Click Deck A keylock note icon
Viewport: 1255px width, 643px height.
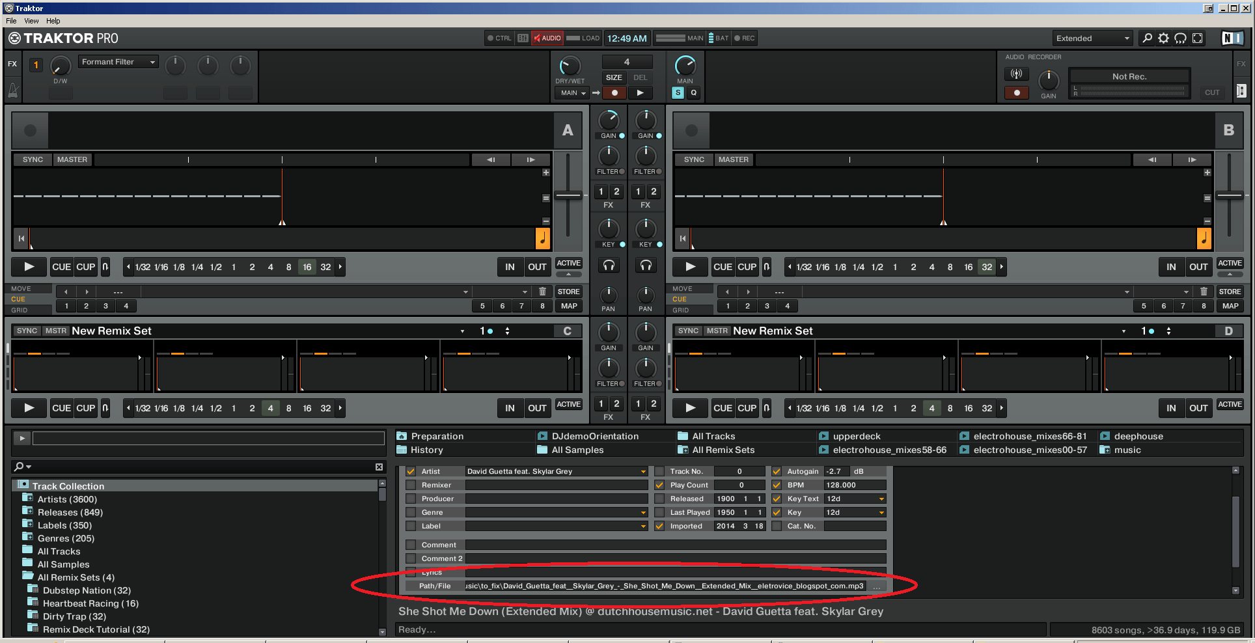[x=543, y=238]
